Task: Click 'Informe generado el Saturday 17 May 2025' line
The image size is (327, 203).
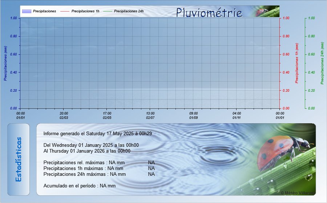Action: (98, 133)
